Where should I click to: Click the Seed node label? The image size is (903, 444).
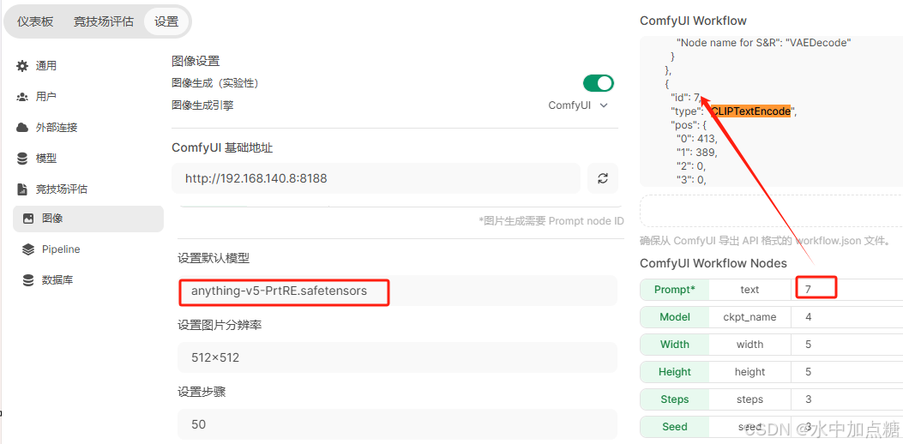674,427
